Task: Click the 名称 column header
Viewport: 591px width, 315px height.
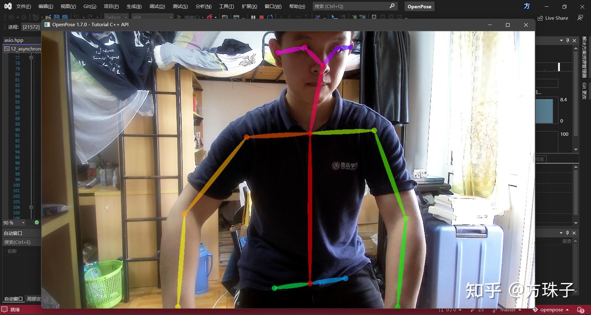Action: [12, 251]
